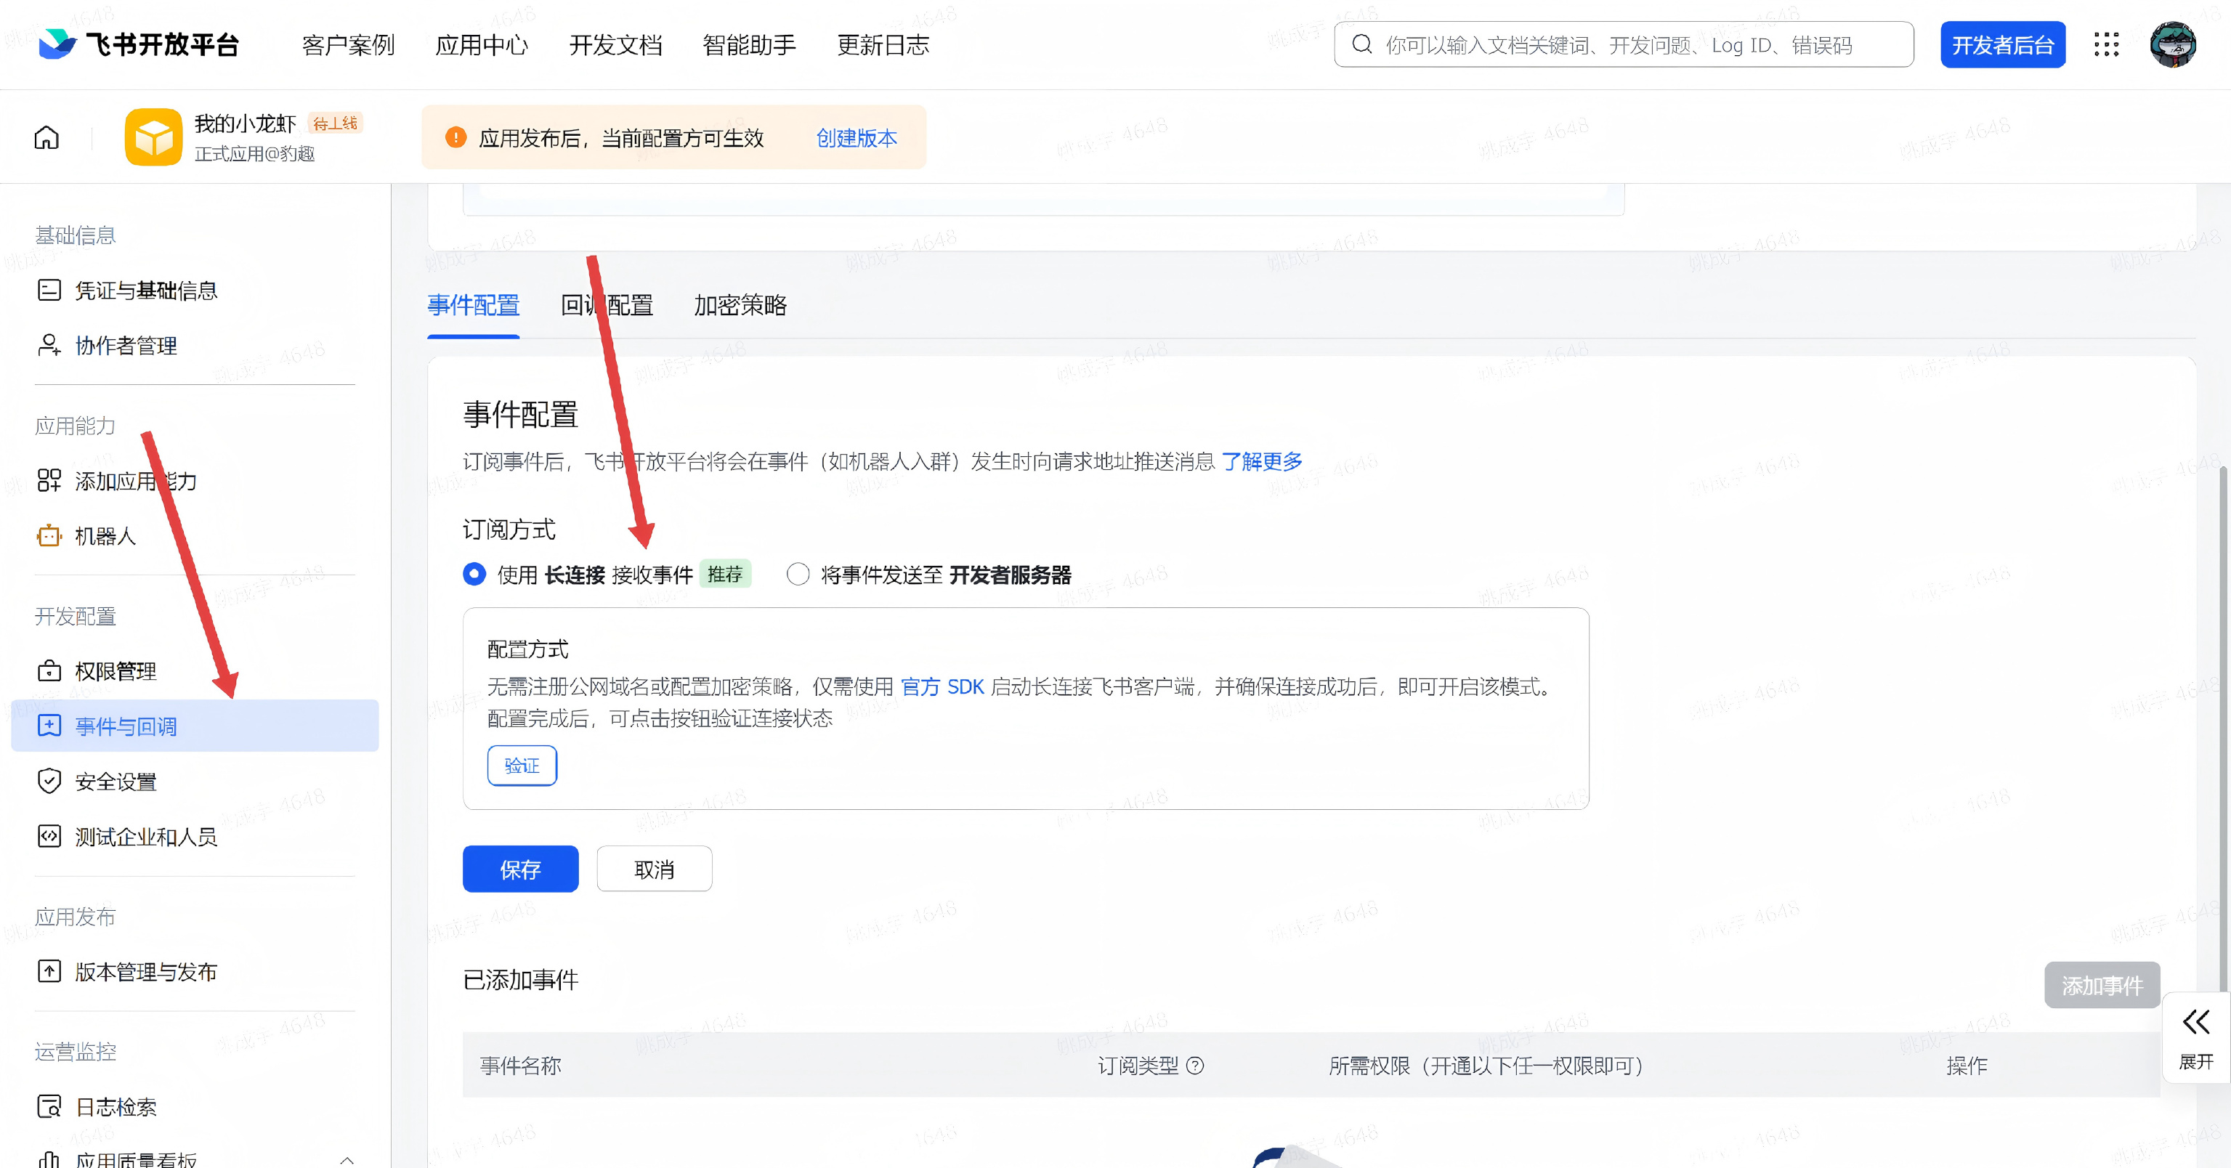
Task: Click the 版本管理与发布 upload icon
Action: point(49,971)
